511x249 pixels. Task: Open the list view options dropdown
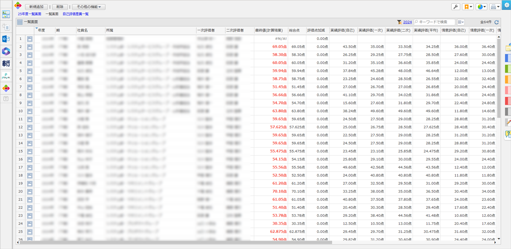coord(461,22)
